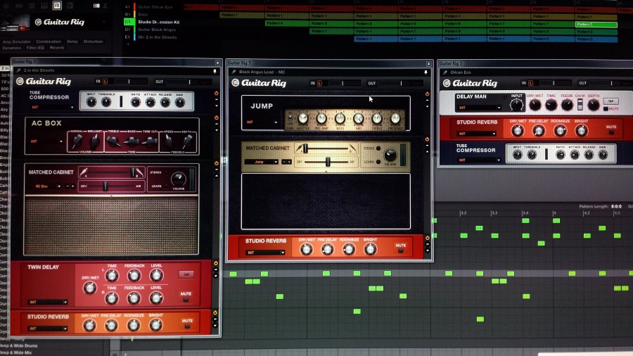633x356 pixels.
Task: Toggle power icon for the Jump amp module
Action: tap(427, 94)
